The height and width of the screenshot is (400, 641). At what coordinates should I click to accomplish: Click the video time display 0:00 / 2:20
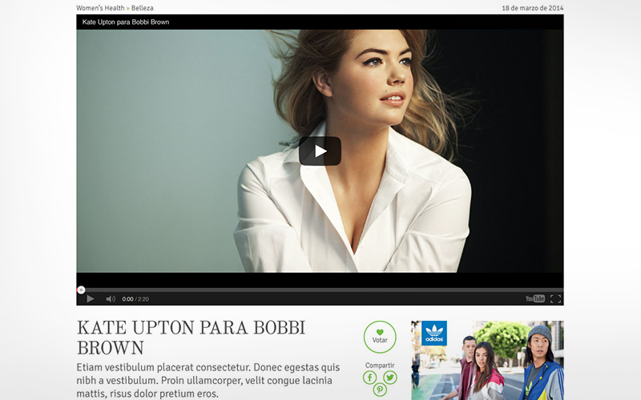click(x=135, y=298)
